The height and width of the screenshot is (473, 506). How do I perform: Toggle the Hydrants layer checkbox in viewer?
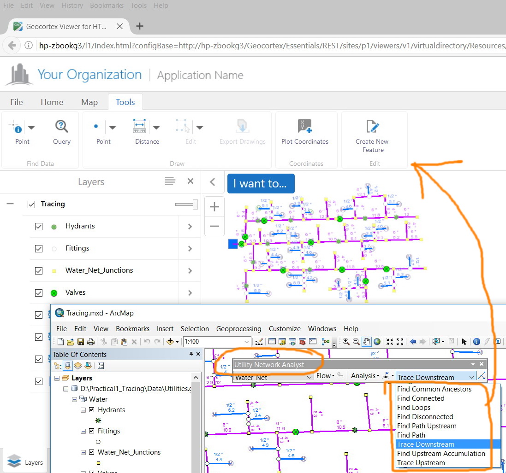pos(39,227)
